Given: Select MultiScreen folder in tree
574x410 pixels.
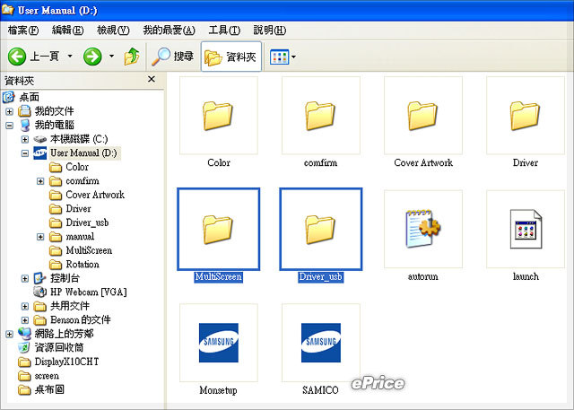Looking at the screenshot, I should point(89,250).
